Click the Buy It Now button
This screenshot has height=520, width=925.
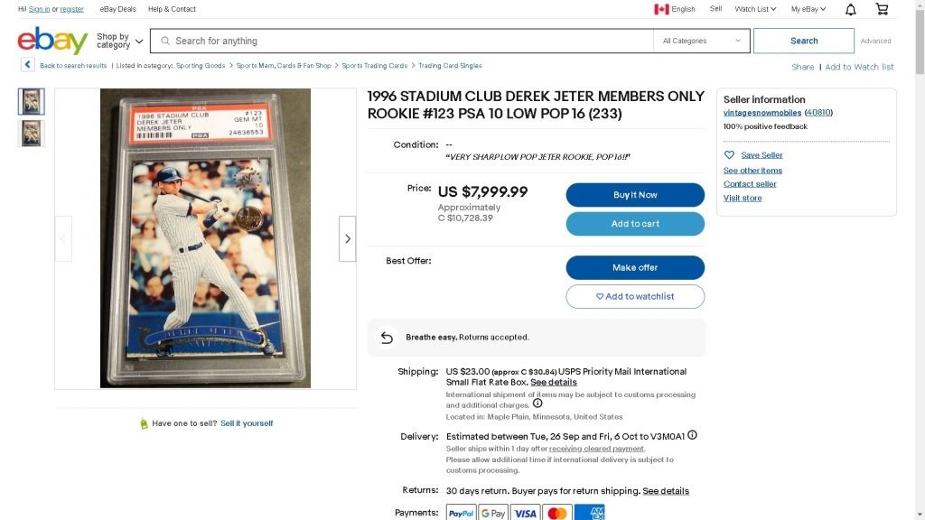coord(635,195)
